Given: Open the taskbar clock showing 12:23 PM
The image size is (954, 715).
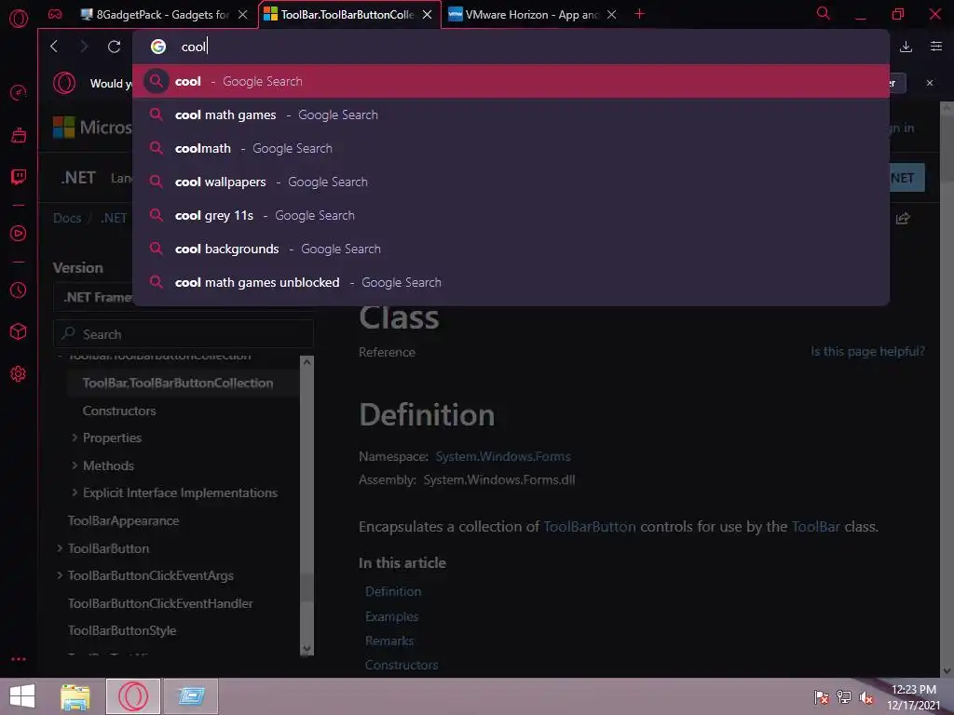Looking at the screenshot, I should 913,696.
